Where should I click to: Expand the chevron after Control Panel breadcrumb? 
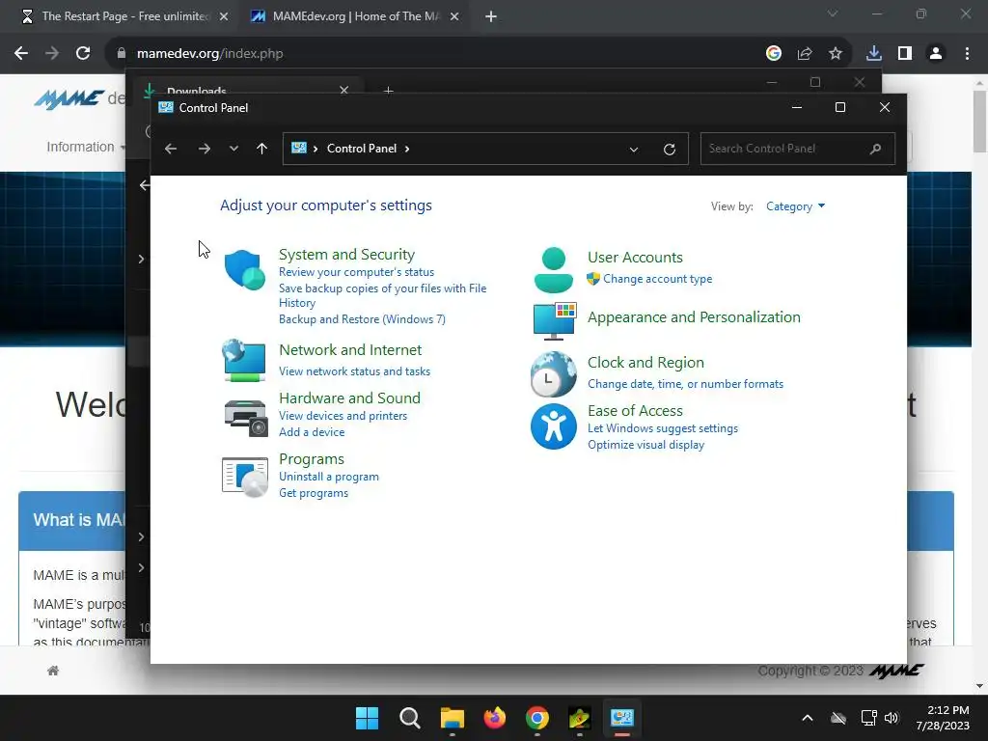407,149
